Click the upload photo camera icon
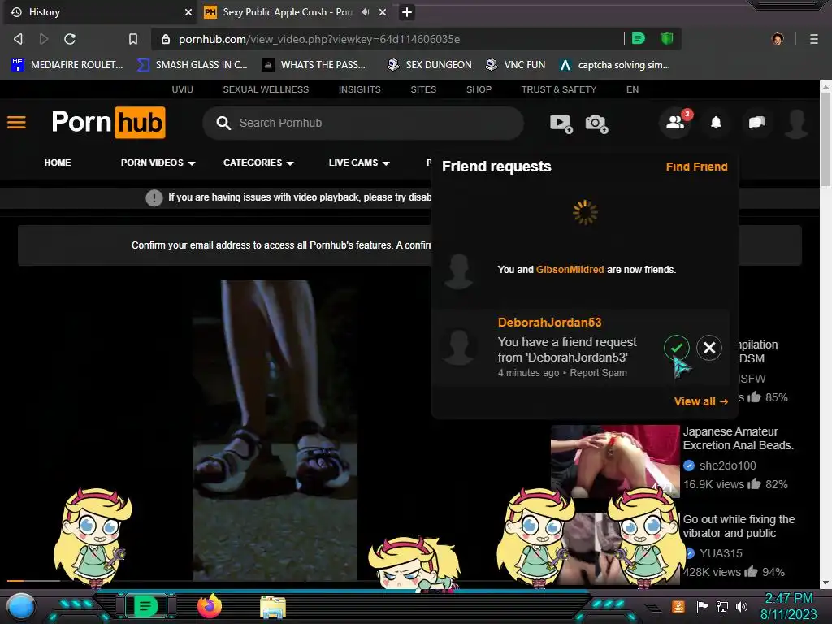Viewport: 832px width, 624px height. click(x=596, y=123)
